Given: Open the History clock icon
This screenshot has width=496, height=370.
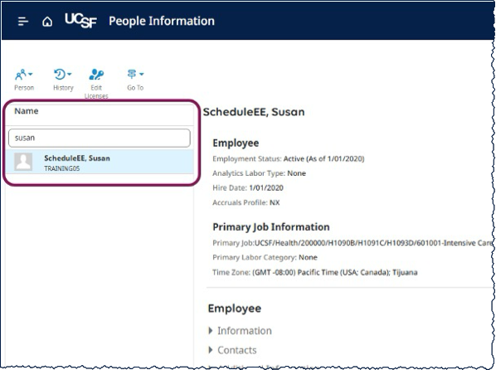Looking at the screenshot, I should [60, 75].
